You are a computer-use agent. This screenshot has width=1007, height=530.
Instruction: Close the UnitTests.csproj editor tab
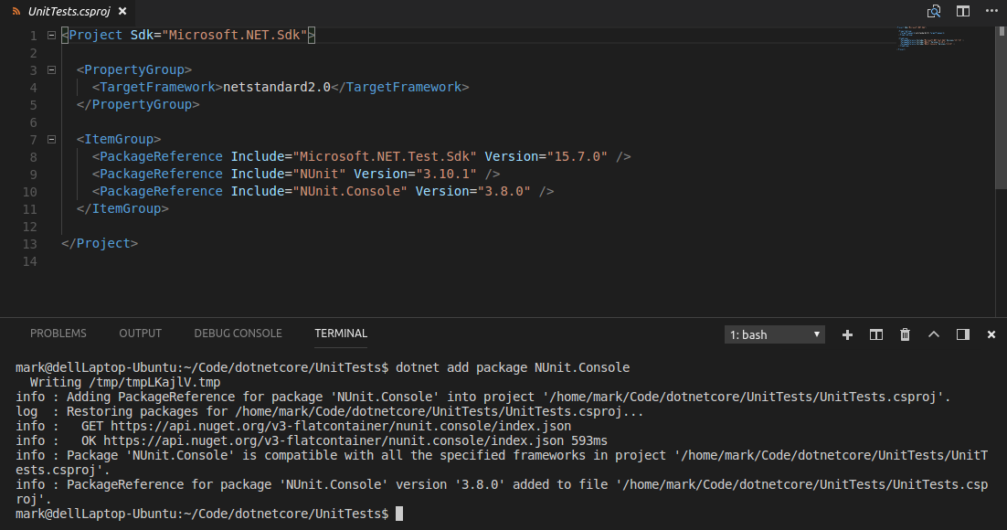coord(124,13)
